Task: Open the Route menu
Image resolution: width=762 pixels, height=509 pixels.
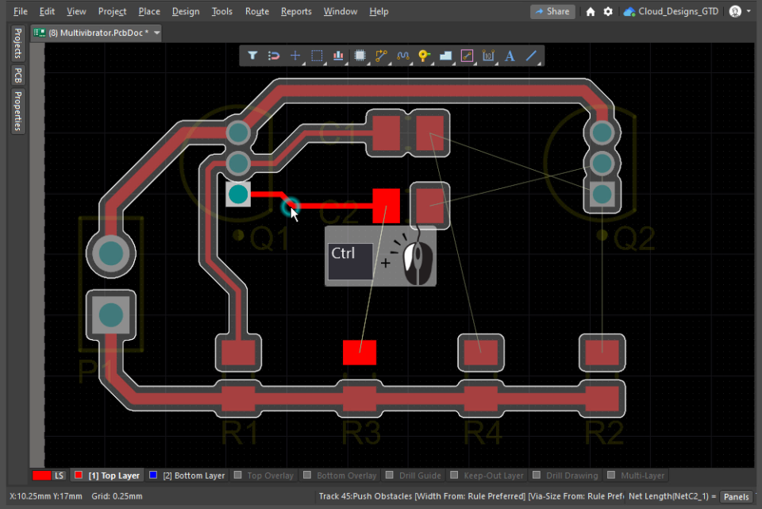Action: (256, 11)
